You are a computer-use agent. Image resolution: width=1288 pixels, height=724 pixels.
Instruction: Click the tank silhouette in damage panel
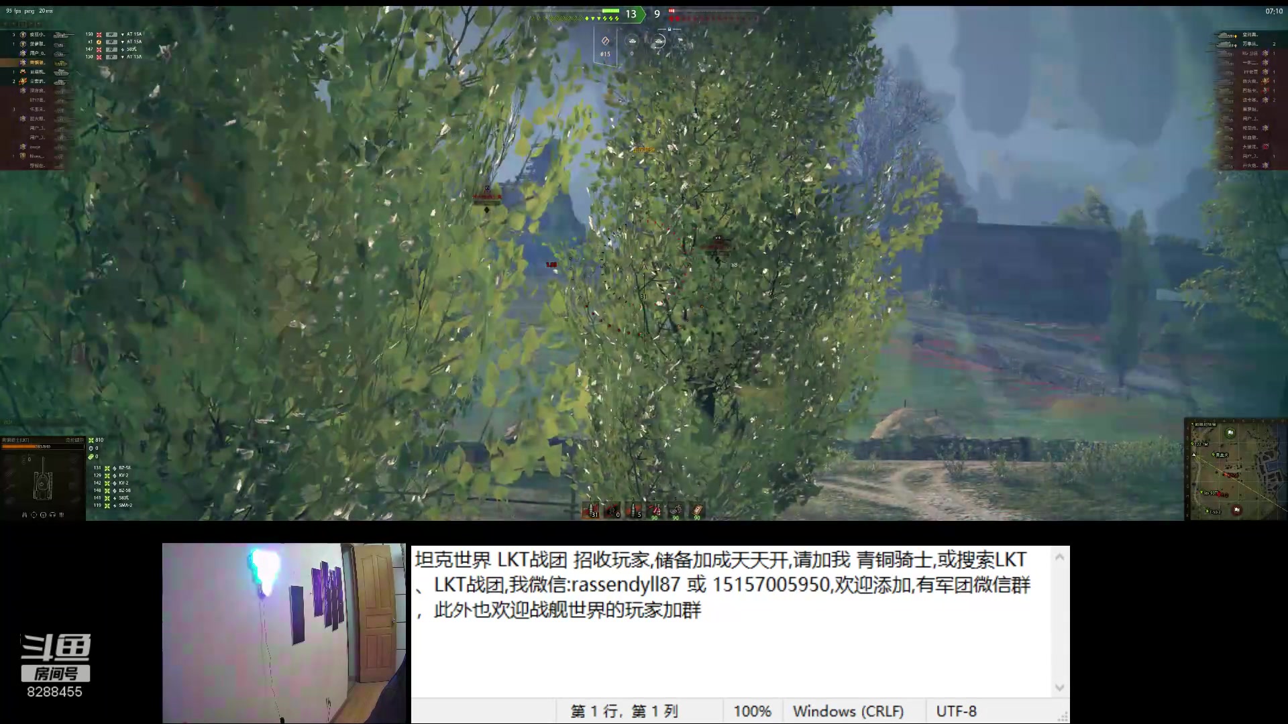pyautogui.click(x=43, y=479)
